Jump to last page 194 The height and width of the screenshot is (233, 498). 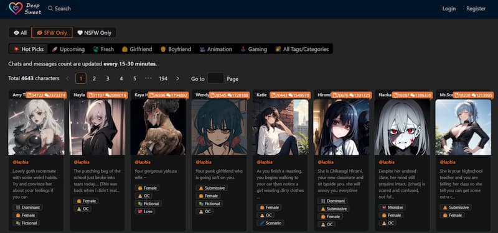[x=163, y=79]
